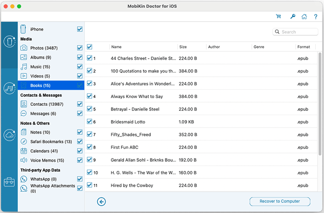
Task: Uncheck the Music (15) checkbox
Action: [x=80, y=67]
